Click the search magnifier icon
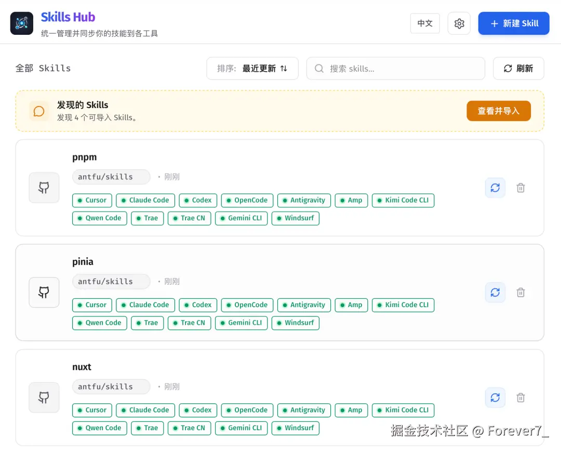 (319, 69)
